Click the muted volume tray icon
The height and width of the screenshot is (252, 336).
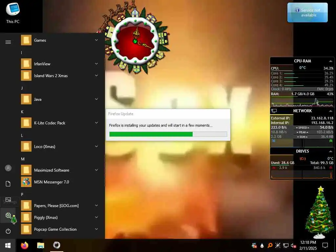coord(293,245)
